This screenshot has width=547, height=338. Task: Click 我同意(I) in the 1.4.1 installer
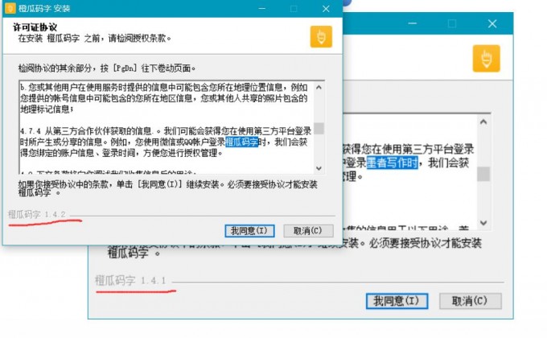pos(395,301)
